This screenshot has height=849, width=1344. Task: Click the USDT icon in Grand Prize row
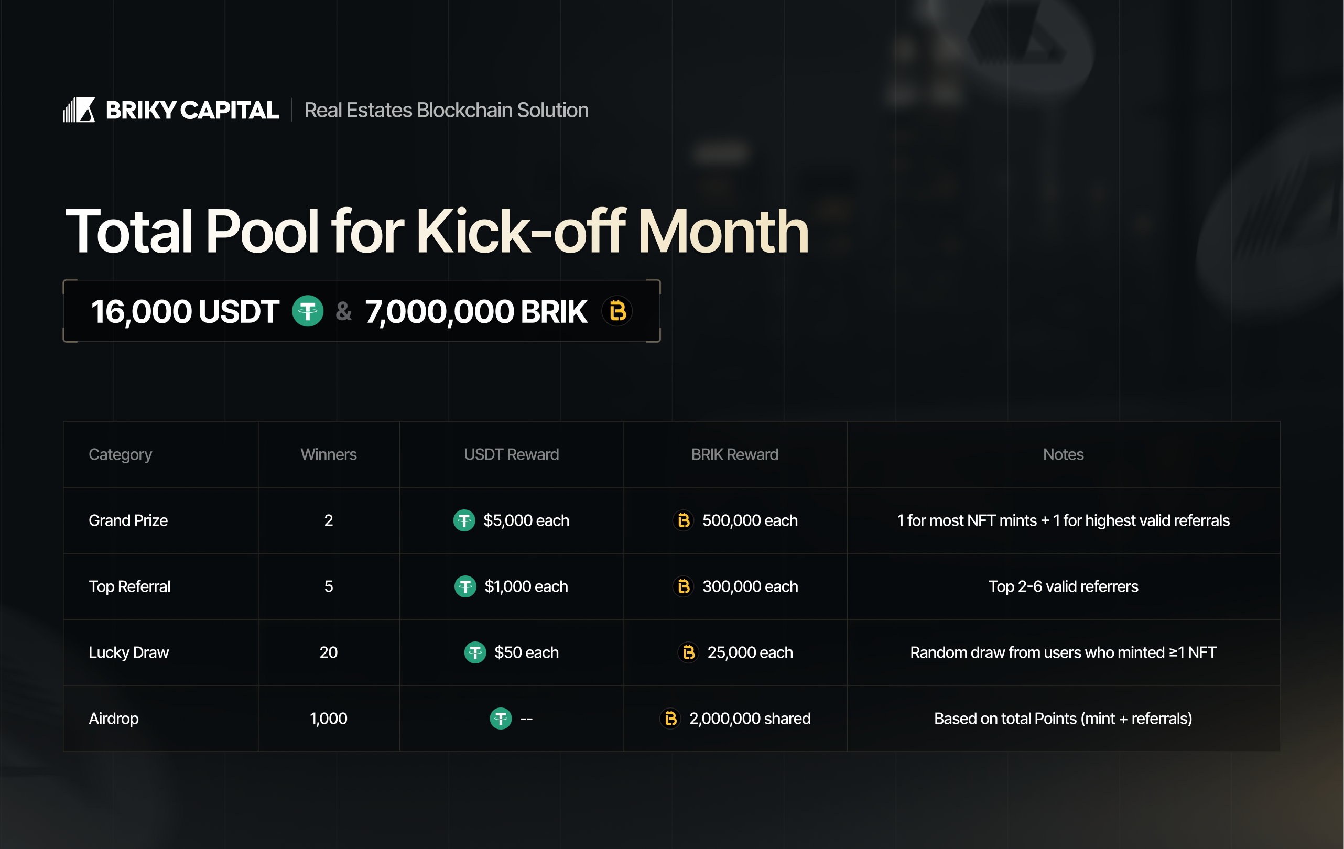[464, 520]
